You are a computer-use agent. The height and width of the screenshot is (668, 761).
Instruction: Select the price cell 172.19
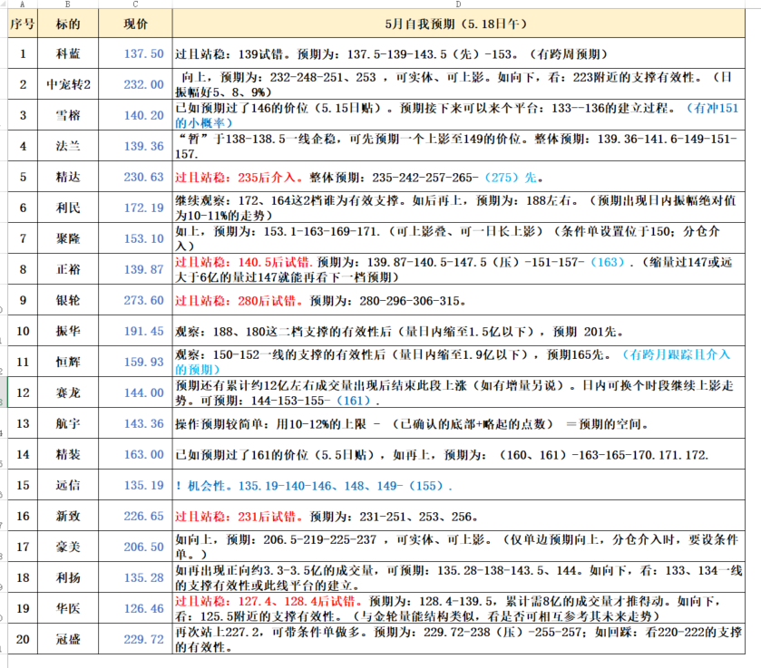(x=135, y=208)
